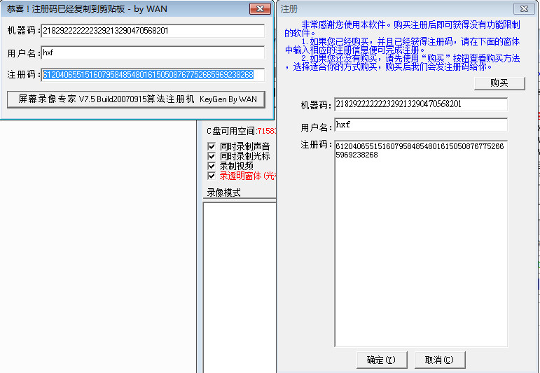The height and width of the screenshot is (373, 540).
Task: Toggle 录制视频 checkbox
Action: (x=212, y=166)
